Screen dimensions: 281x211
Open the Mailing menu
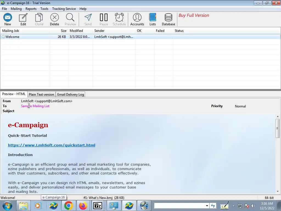coord(16,9)
